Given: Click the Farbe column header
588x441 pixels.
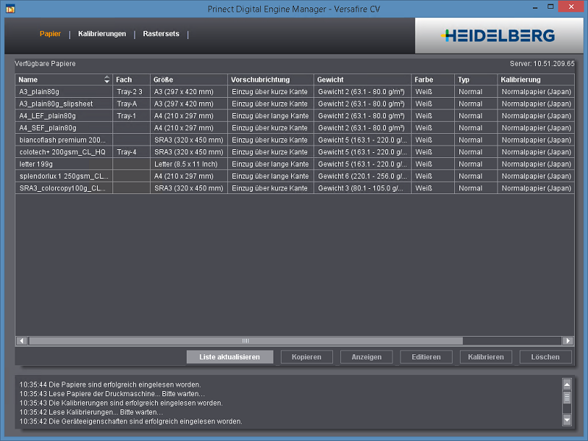Looking at the screenshot, I should (433, 79).
